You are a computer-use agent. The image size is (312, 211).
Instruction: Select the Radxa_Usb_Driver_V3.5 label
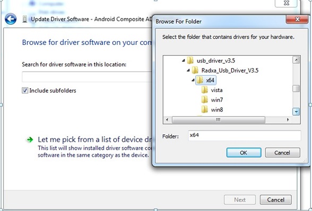click(x=230, y=70)
